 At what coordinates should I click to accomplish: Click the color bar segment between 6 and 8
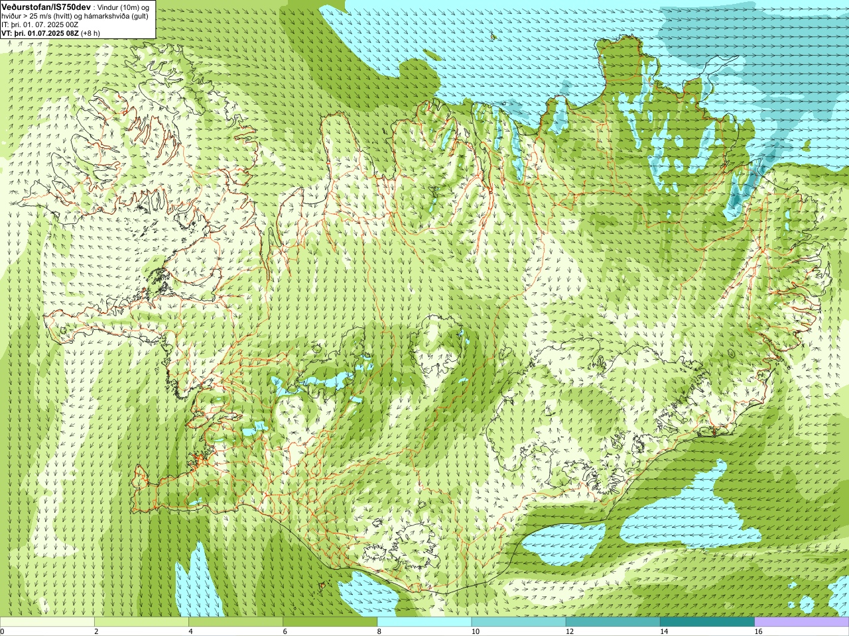tap(330, 622)
